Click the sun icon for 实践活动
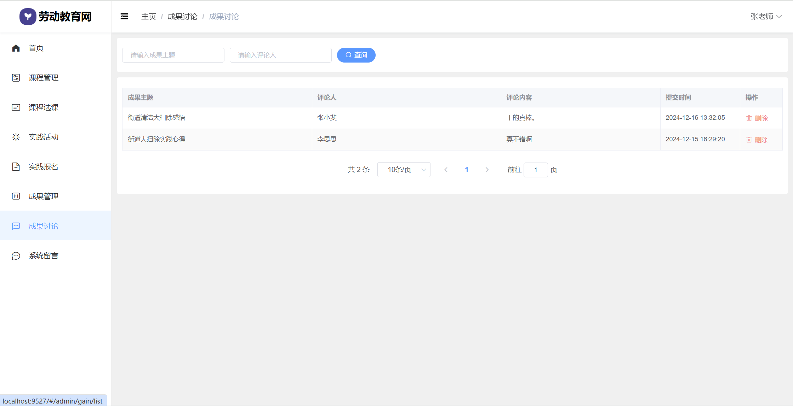The height and width of the screenshot is (406, 793). 16,137
